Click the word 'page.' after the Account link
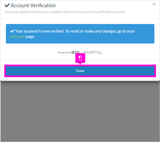 tap(30, 37)
